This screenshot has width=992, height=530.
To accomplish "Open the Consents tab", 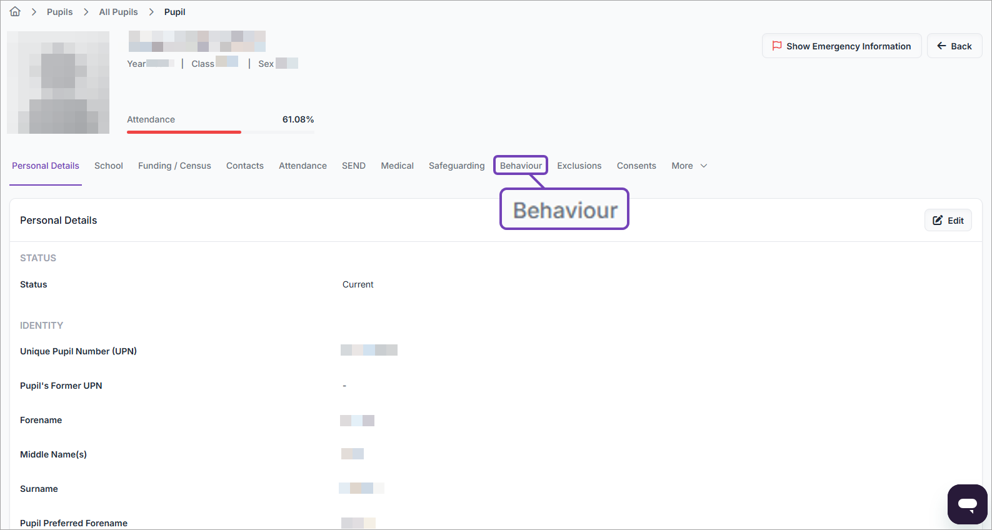I will click(636, 166).
